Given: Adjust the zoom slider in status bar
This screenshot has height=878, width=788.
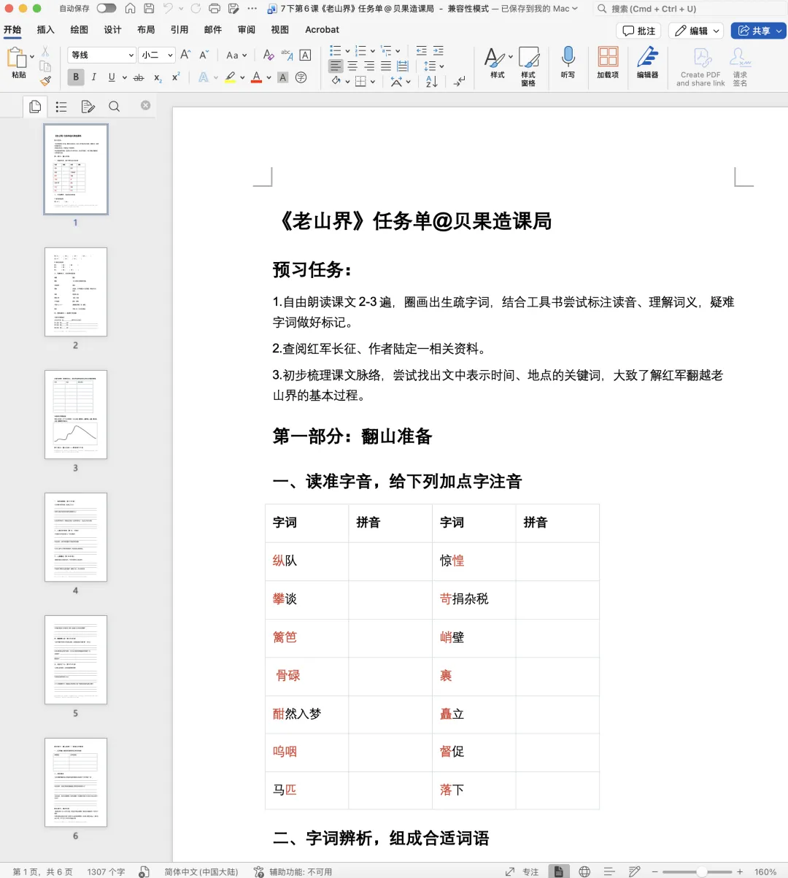Looking at the screenshot, I should 697,871.
